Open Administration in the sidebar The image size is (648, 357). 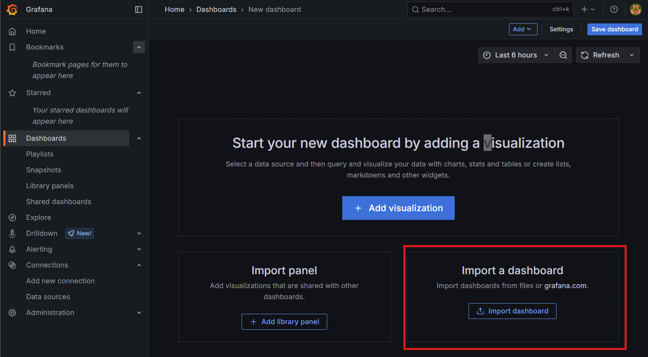coord(50,313)
